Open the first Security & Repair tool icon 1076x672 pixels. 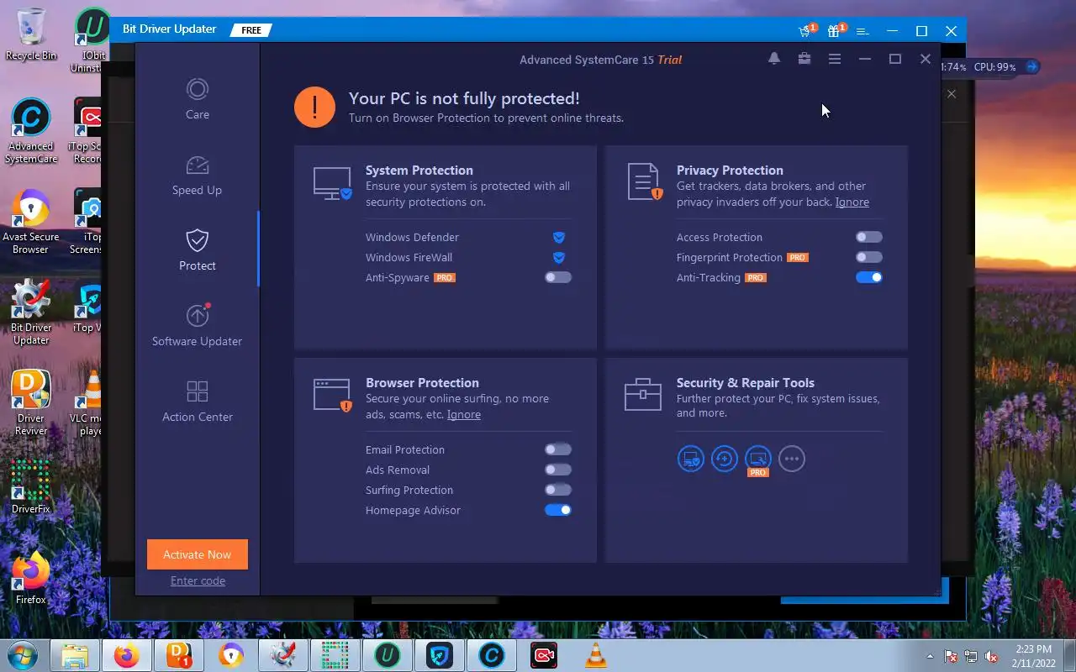point(691,459)
